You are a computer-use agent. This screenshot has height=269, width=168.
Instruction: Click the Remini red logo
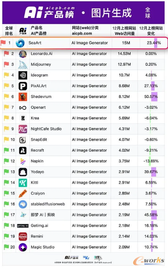coord(23,237)
